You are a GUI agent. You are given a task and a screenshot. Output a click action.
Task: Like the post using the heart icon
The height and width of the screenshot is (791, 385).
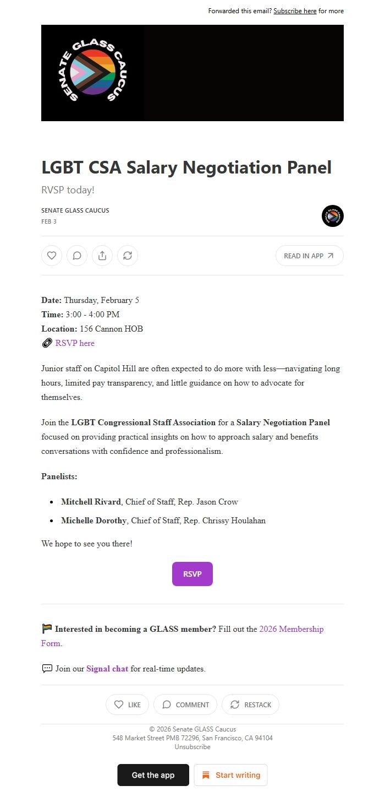click(51, 255)
